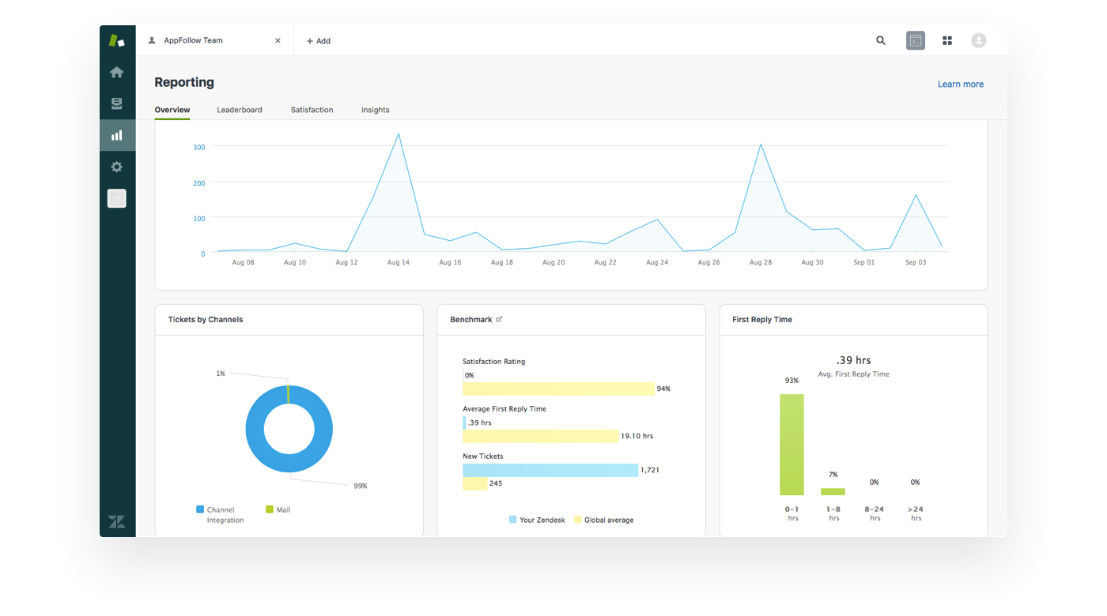Switch to the Satisfaction tab
The width and height of the screenshot is (1107, 616).
coord(312,110)
